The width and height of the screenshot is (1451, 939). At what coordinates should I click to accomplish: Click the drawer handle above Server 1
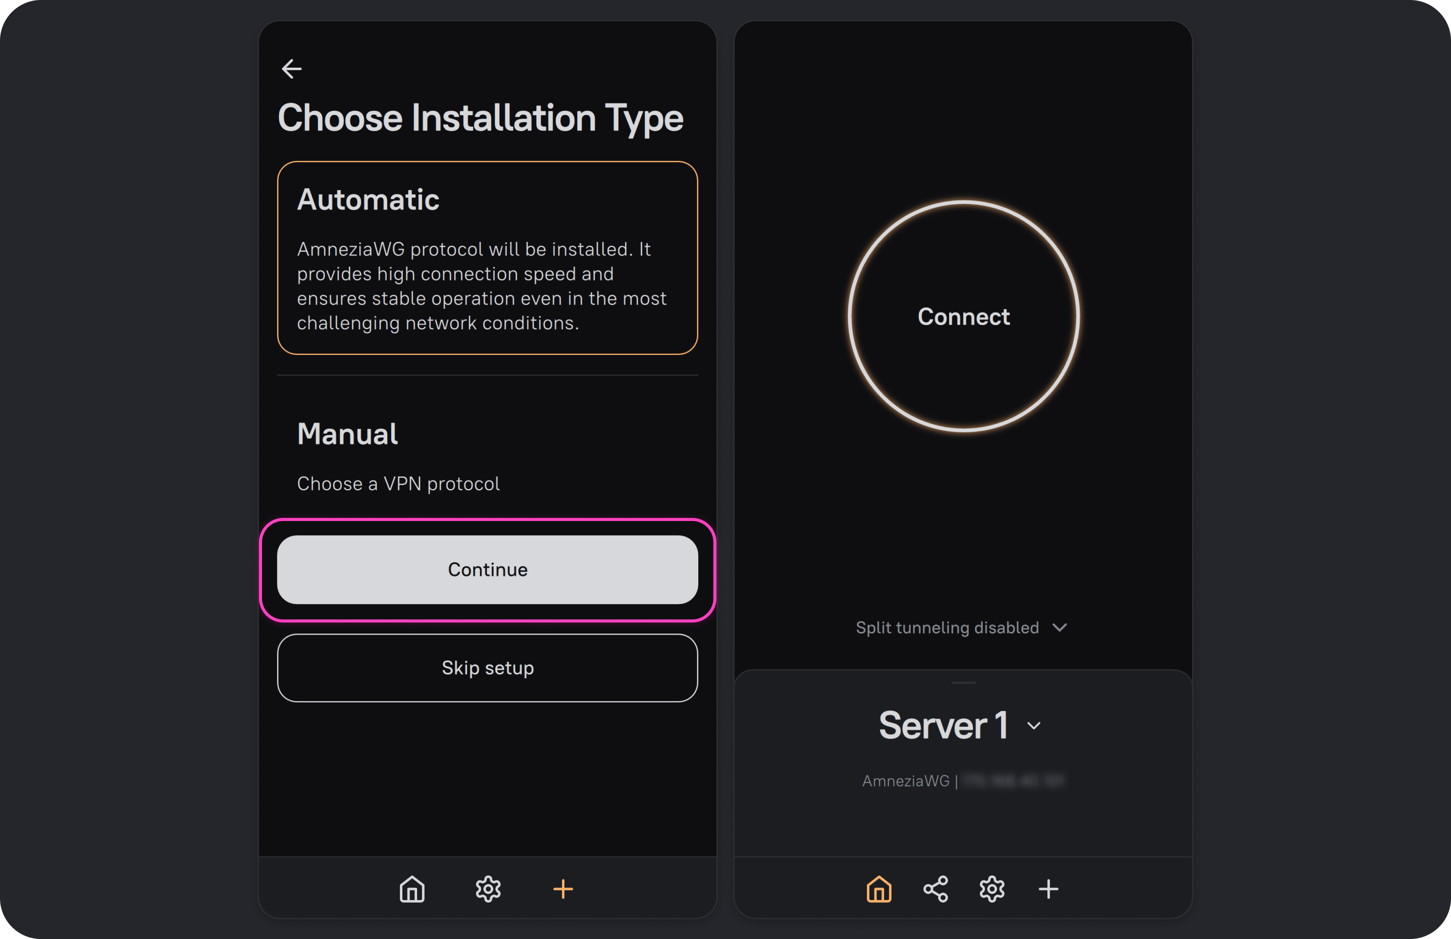pyautogui.click(x=963, y=683)
